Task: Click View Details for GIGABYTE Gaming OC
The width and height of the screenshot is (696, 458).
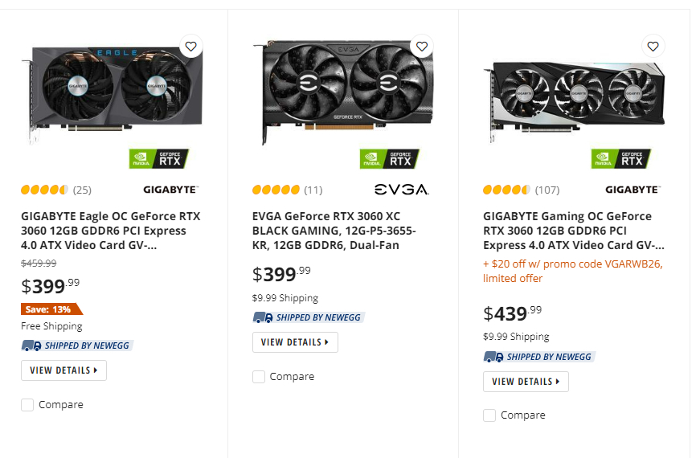Action: (x=526, y=382)
